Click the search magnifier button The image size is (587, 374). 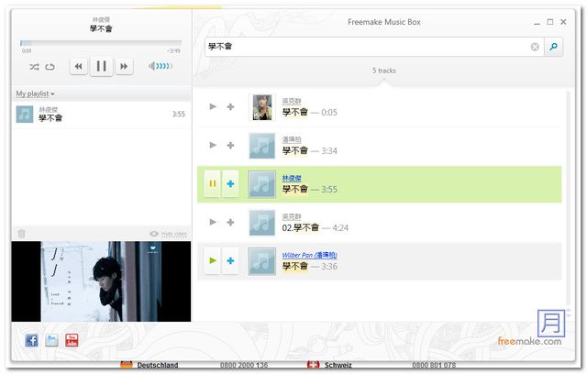pyautogui.click(x=553, y=47)
